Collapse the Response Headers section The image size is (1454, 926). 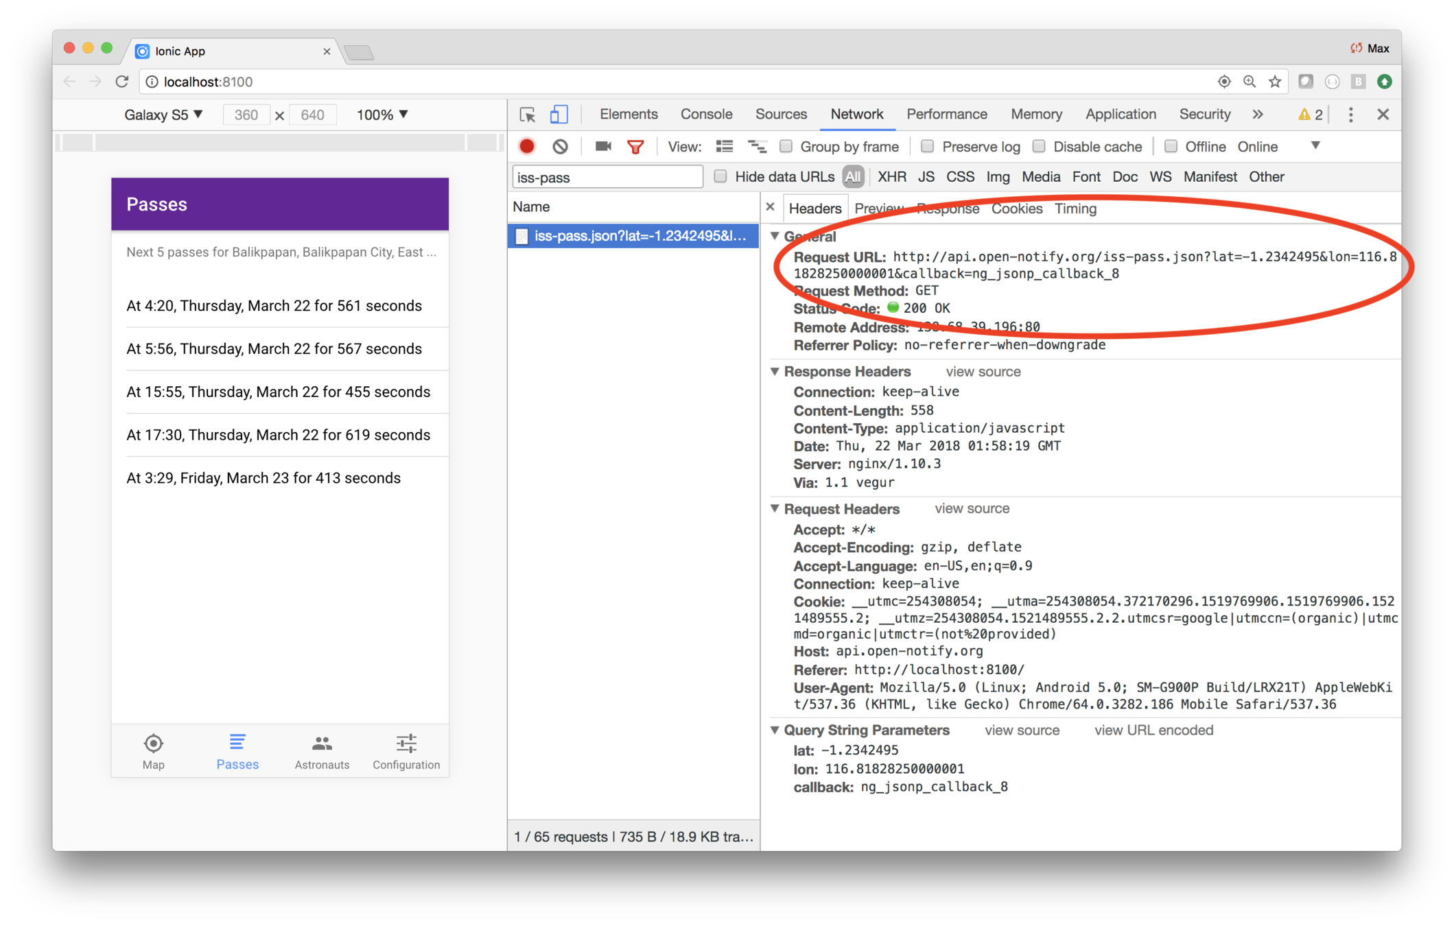coord(775,371)
